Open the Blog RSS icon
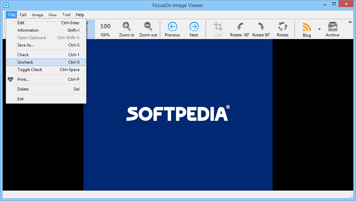This screenshot has width=356, height=201. [x=307, y=27]
